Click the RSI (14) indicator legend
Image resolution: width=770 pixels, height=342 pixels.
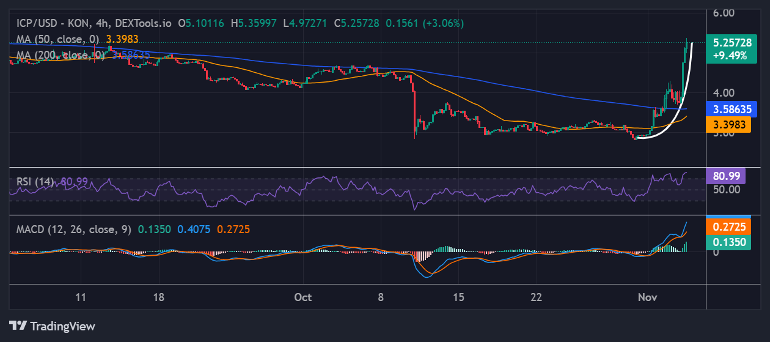point(35,181)
